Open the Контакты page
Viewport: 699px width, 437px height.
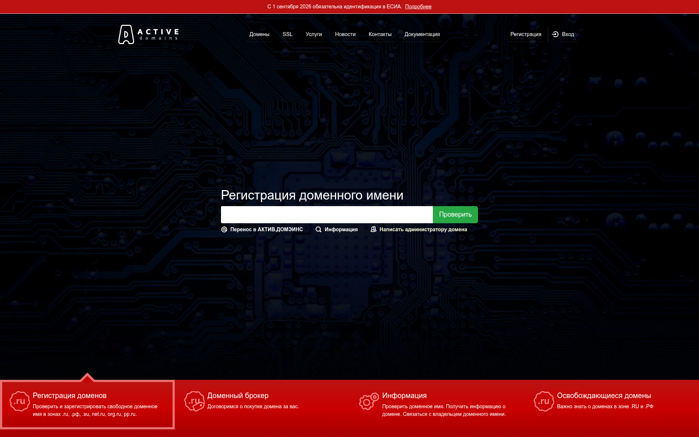[380, 34]
